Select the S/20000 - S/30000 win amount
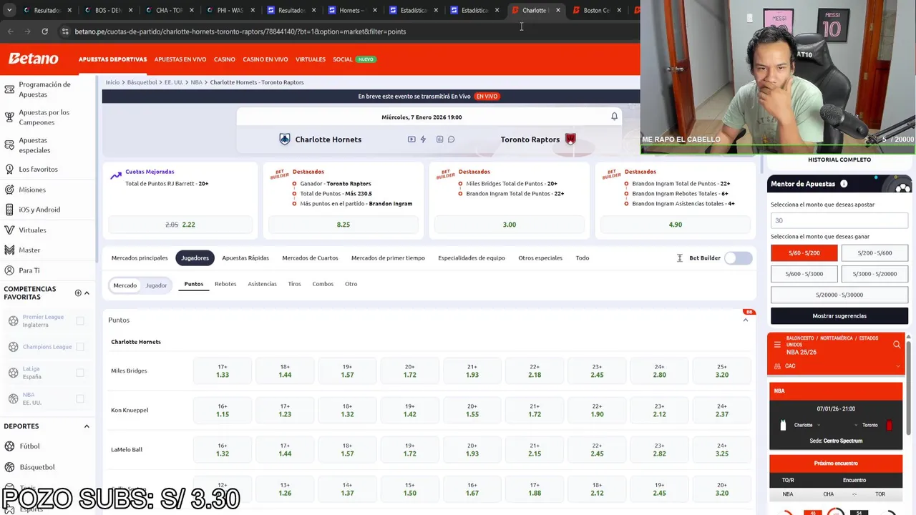This screenshot has width=916, height=515. tap(839, 295)
